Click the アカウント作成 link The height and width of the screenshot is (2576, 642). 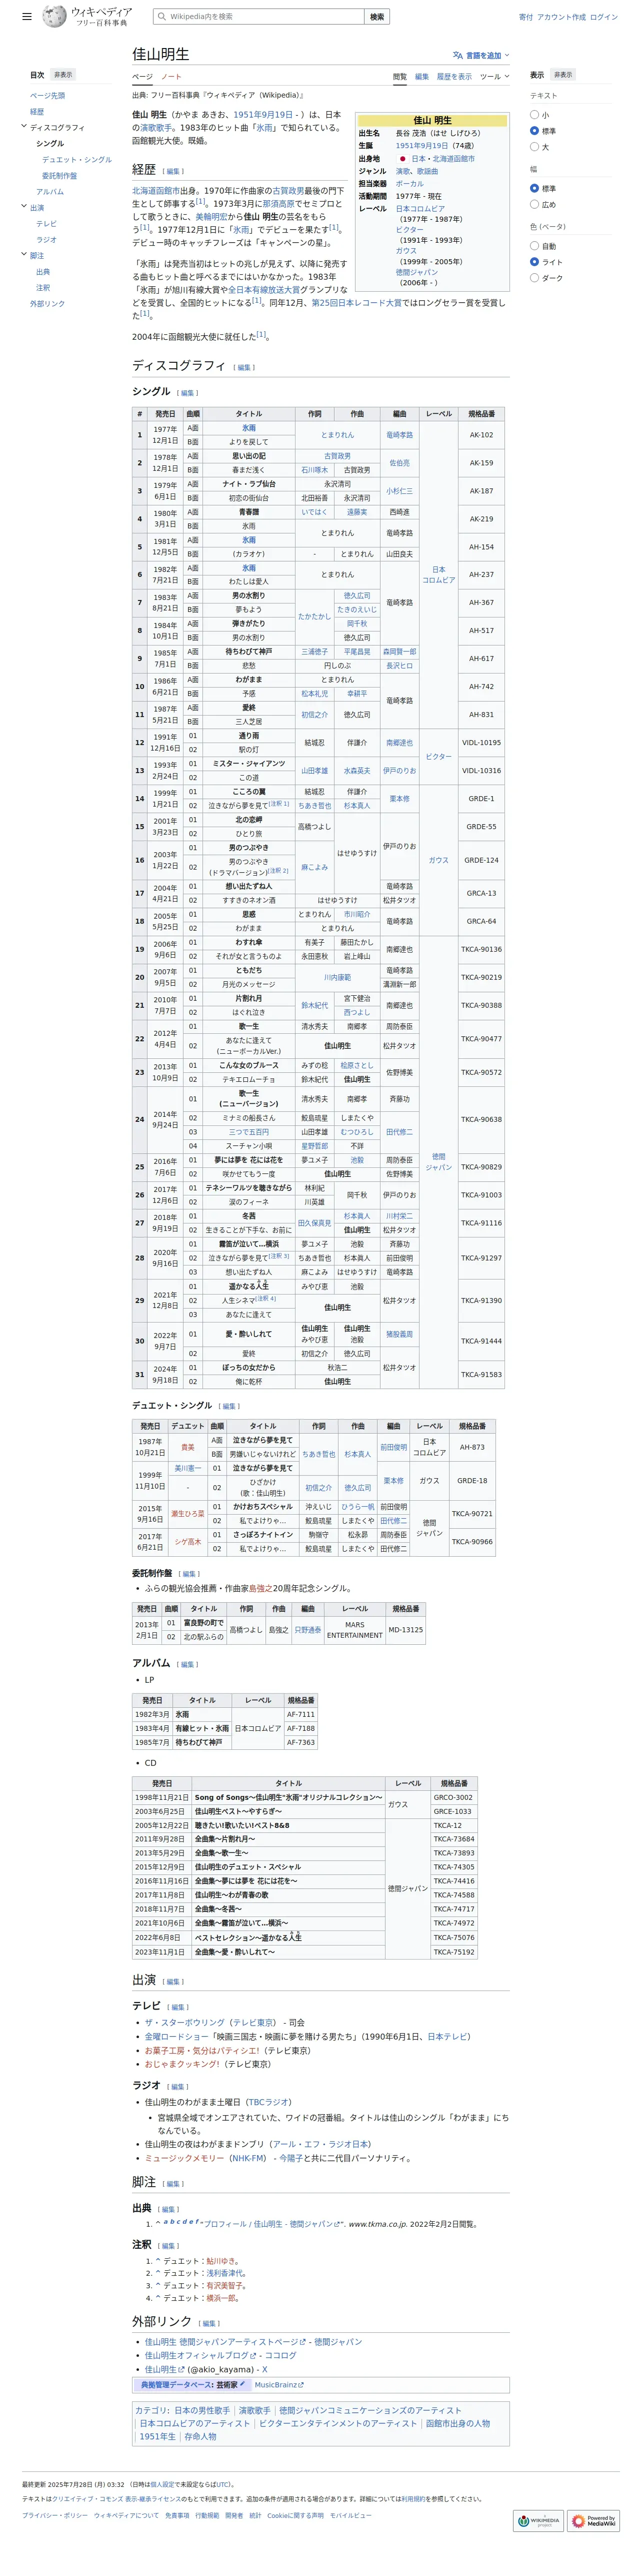tap(561, 17)
